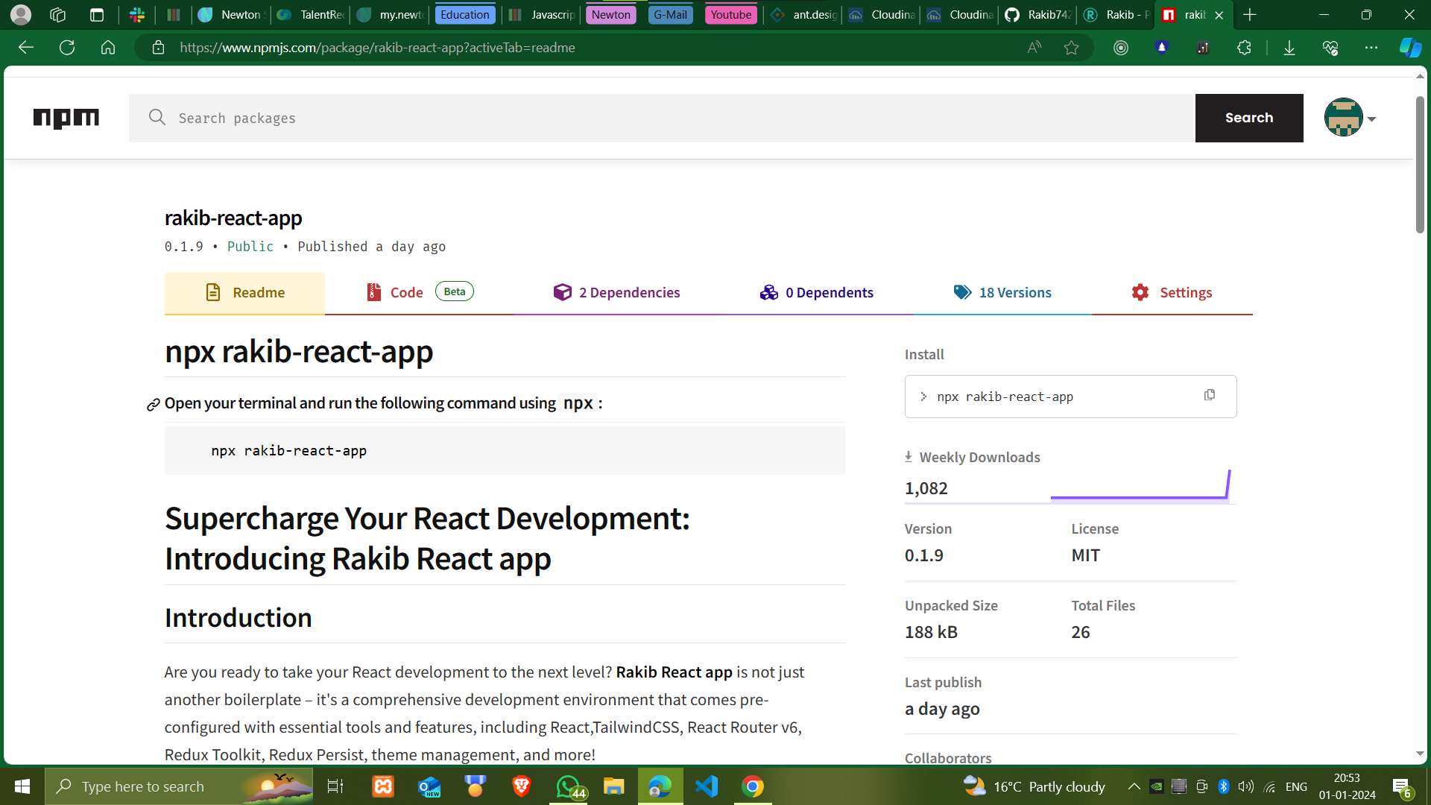The width and height of the screenshot is (1431, 805).
Task: Open tab actions menu icon
Action: point(96,14)
